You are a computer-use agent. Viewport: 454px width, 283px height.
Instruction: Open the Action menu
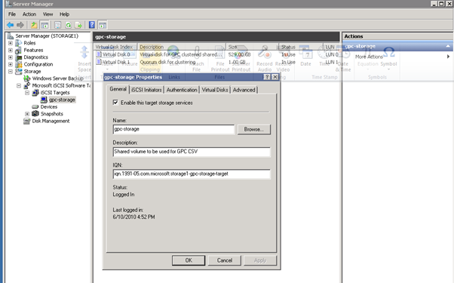coord(29,14)
